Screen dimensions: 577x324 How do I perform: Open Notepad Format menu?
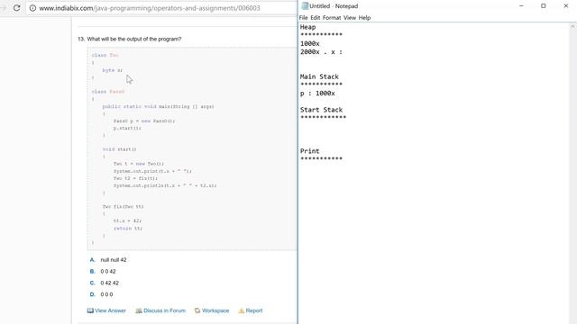point(332,18)
